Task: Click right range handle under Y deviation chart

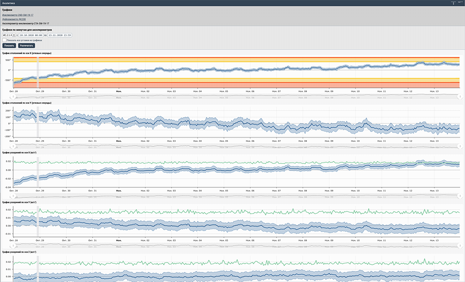Action: click(460, 146)
